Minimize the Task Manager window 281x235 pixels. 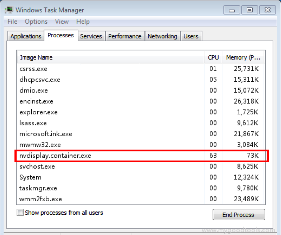click(232, 10)
